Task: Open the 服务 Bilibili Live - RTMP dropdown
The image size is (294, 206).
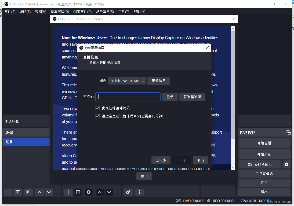Action: tap(127, 81)
